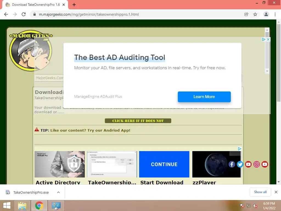Image resolution: width=281 pixels, height=211 pixels.
Task: Click the Chrome taskbar icon
Action: (39, 206)
